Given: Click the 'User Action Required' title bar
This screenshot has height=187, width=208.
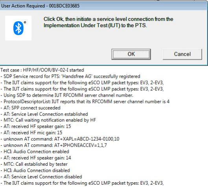Looking at the screenshot, I should (104, 6).
